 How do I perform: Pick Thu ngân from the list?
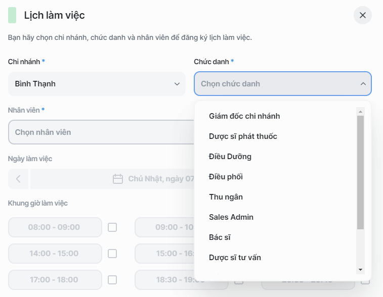click(x=226, y=197)
